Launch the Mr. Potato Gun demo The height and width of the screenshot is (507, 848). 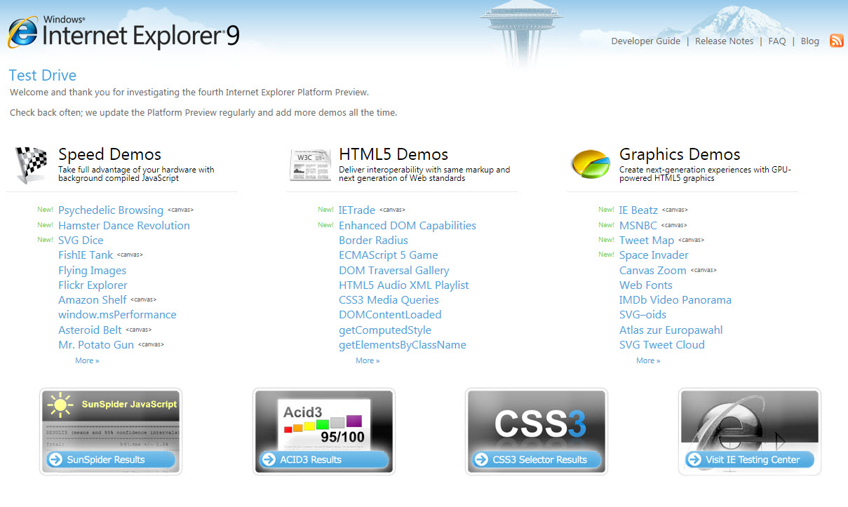click(x=96, y=344)
